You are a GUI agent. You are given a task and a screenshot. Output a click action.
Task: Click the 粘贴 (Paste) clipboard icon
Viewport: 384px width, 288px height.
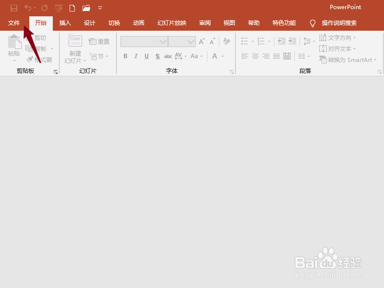(x=15, y=42)
